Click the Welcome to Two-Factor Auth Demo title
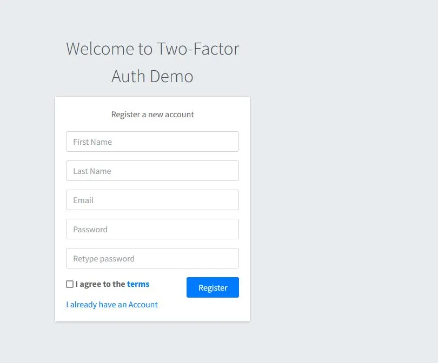438x363 pixels. 152,62
